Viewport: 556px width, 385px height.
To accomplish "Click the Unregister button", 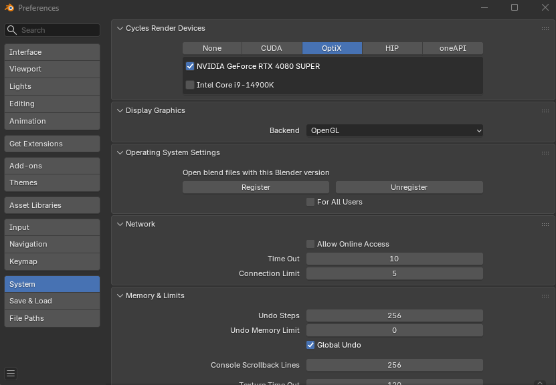I will coord(409,187).
